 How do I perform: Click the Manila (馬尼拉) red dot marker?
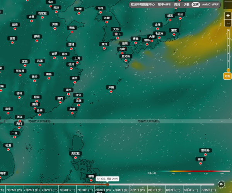pos(75,158)
